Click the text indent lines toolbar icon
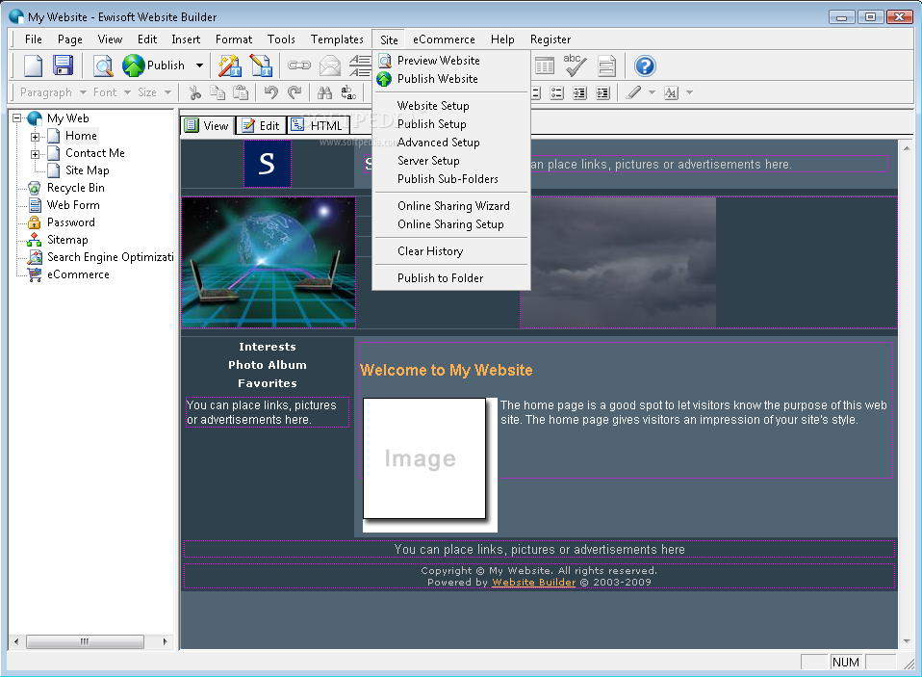This screenshot has width=922, height=677. [360, 65]
